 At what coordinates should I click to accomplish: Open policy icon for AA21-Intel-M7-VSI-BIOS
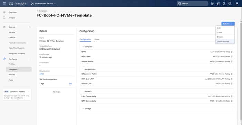pos(232,52)
